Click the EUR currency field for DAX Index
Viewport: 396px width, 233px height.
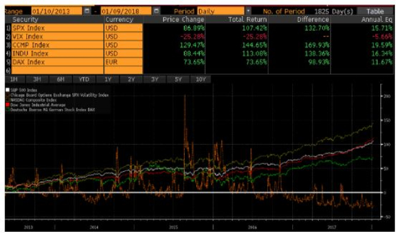(123, 62)
